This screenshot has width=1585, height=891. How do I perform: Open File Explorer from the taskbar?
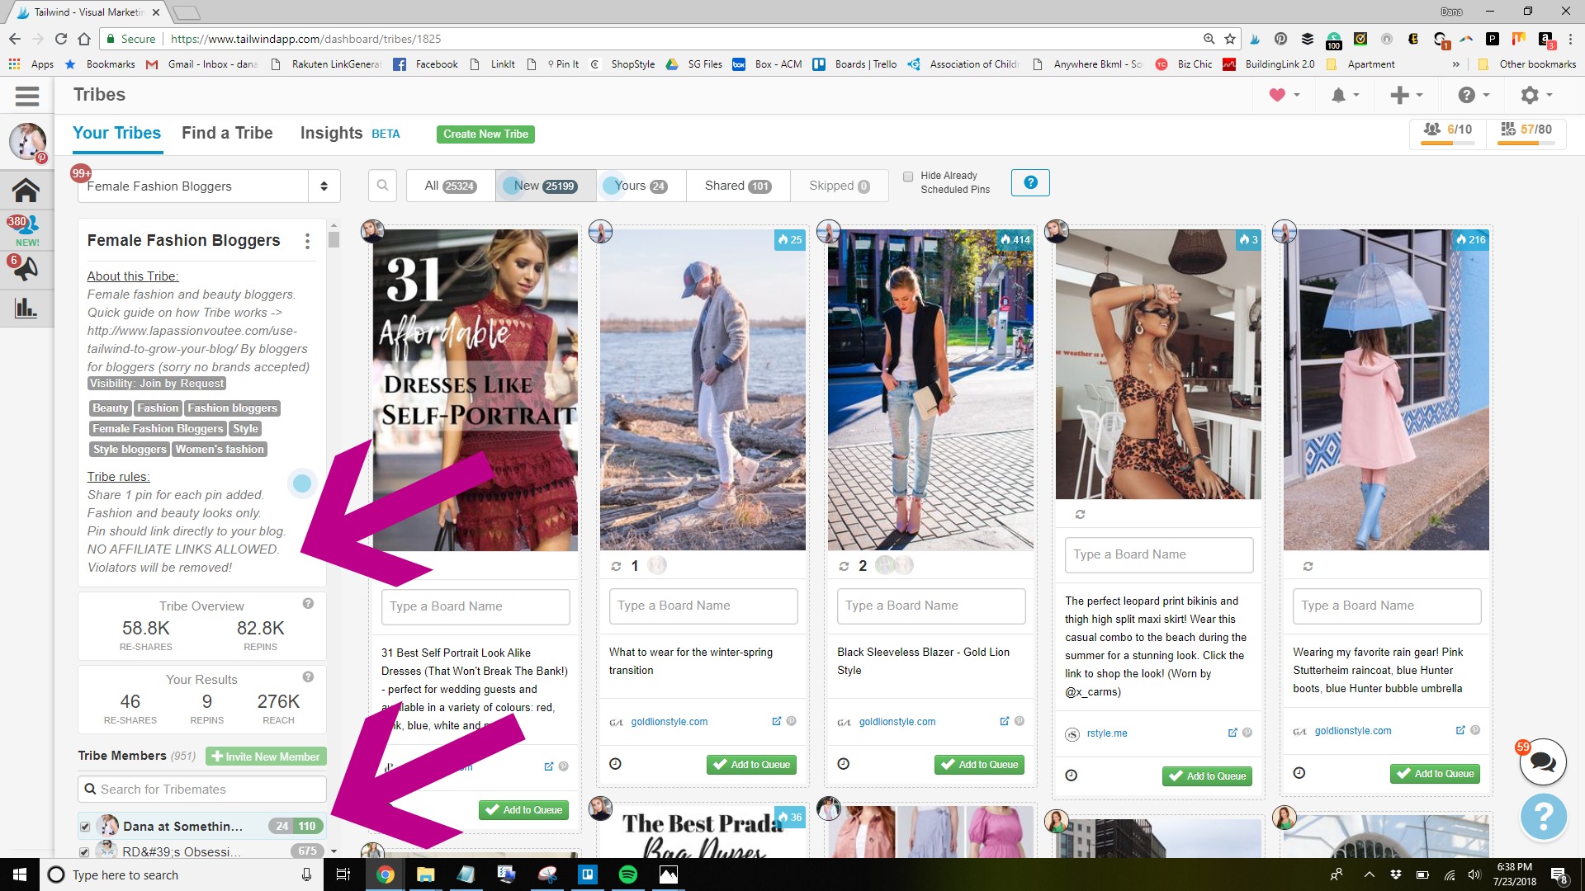click(426, 874)
